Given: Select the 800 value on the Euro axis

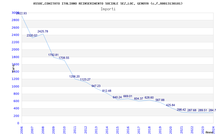Looking at the screenshot, I should point(16,94).
